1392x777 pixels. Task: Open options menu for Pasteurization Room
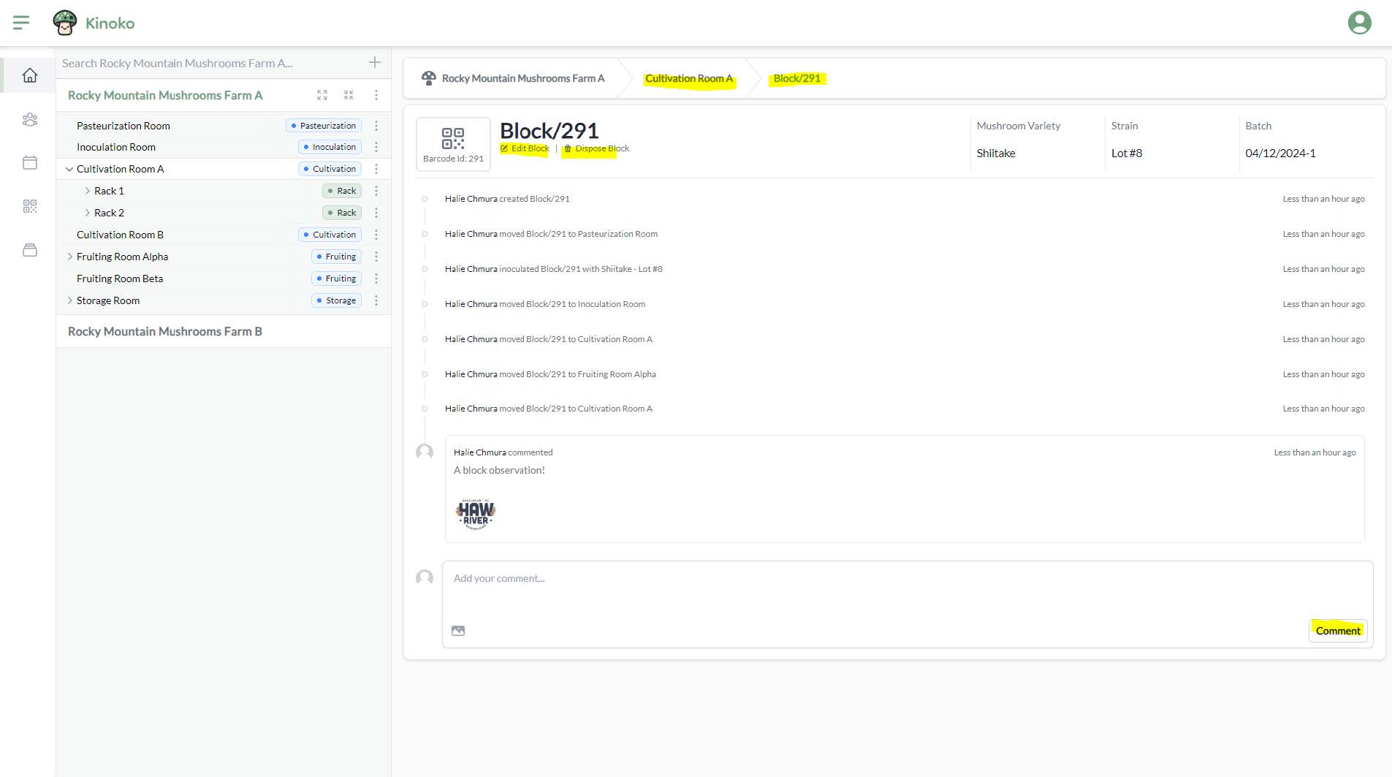click(x=376, y=126)
